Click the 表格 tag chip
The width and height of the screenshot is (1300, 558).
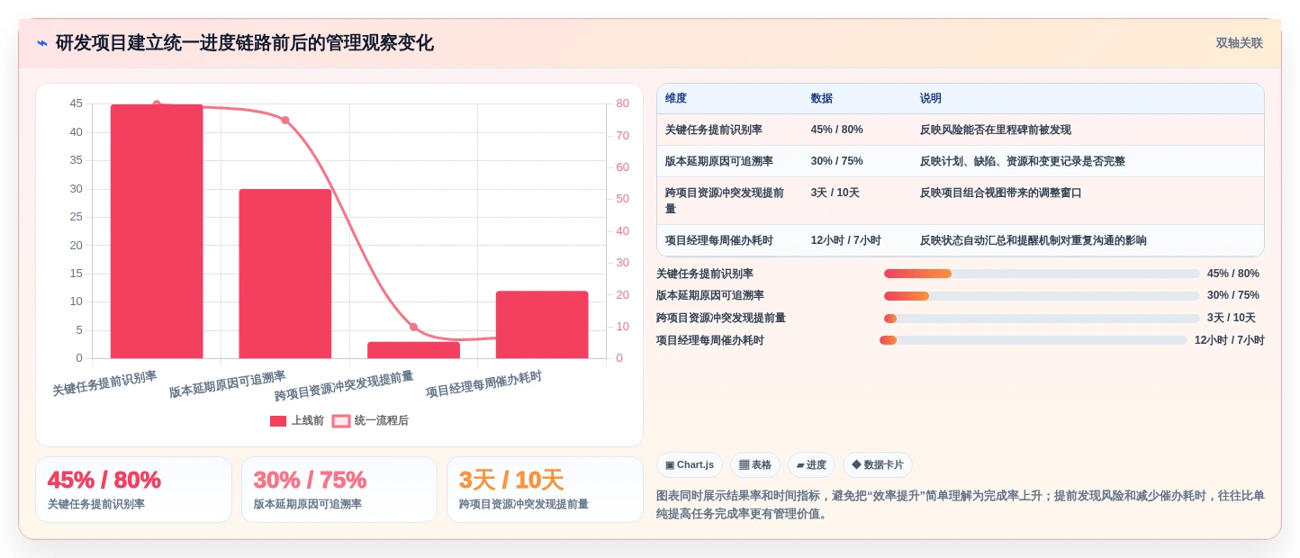pos(754,465)
